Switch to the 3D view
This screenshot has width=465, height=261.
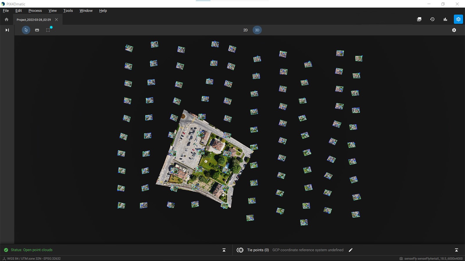[x=257, y=30]
